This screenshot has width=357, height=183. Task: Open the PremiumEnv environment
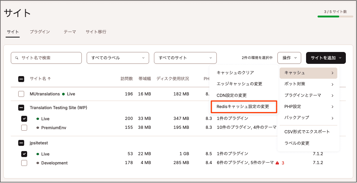(54, 128)
